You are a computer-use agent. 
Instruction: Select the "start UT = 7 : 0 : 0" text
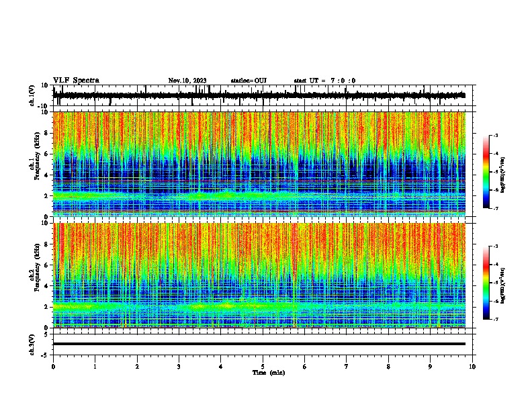coord(324,81)
